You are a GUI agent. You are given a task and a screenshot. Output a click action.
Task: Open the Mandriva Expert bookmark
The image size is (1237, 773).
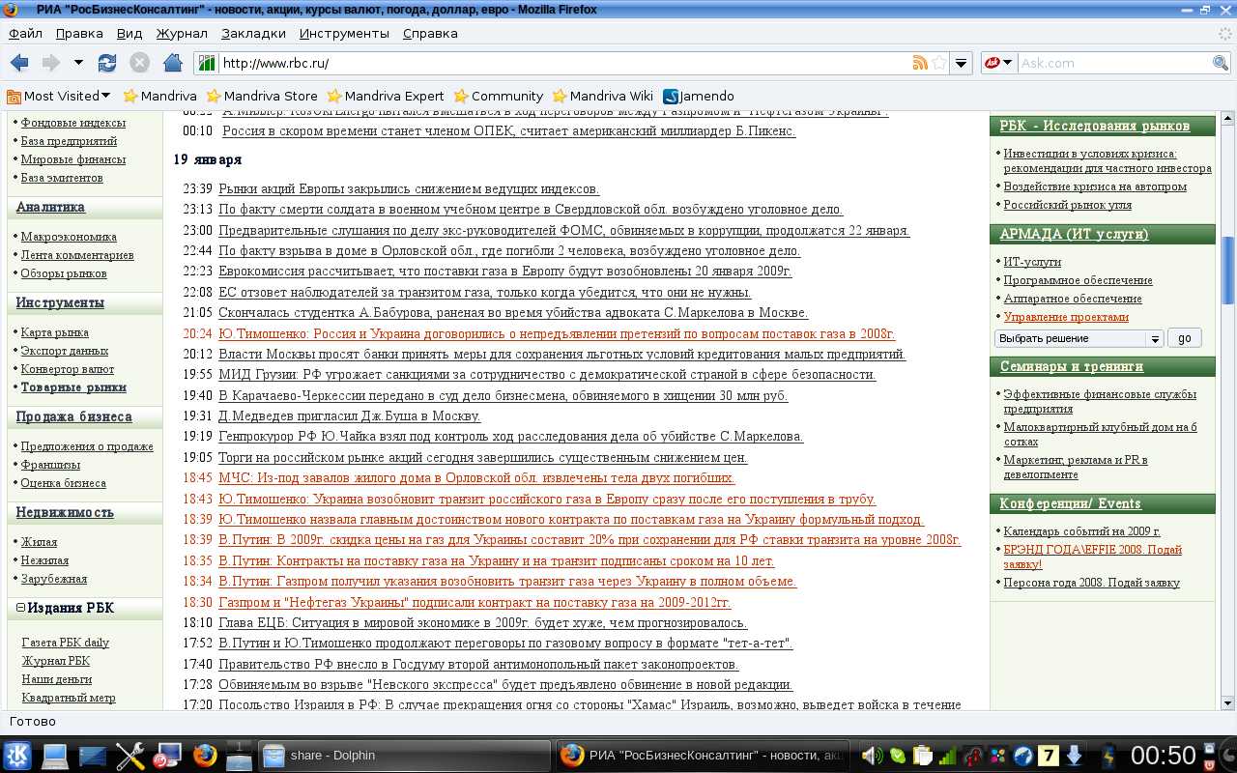click(x=386, y=96)
